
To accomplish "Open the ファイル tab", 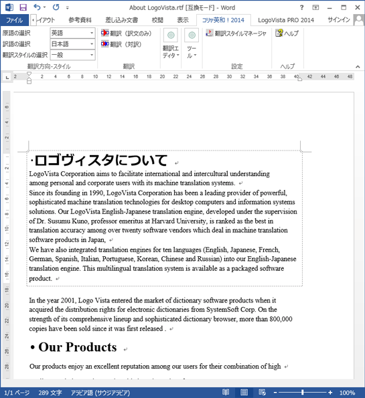I will pos(15,20).
